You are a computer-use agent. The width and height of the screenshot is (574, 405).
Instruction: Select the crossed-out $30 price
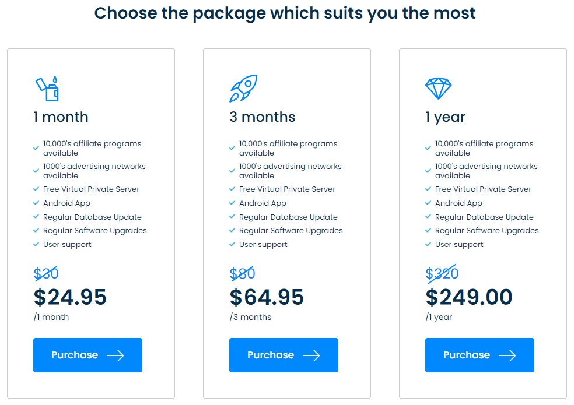[46, 273]
